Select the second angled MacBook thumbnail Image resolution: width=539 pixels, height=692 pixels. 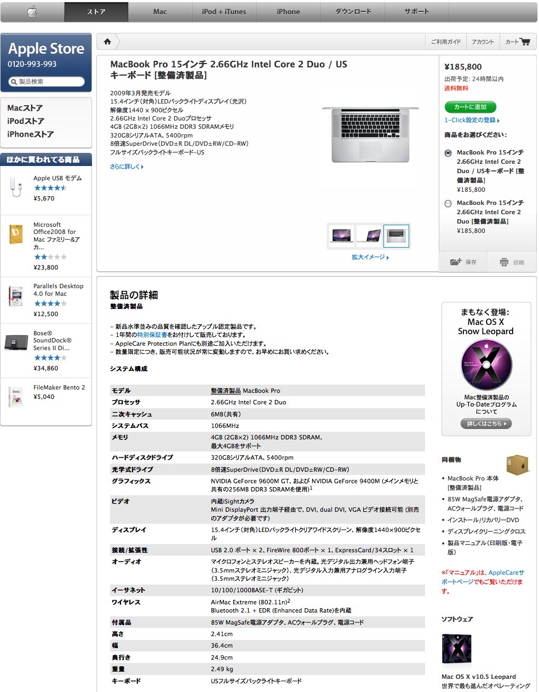369,236
